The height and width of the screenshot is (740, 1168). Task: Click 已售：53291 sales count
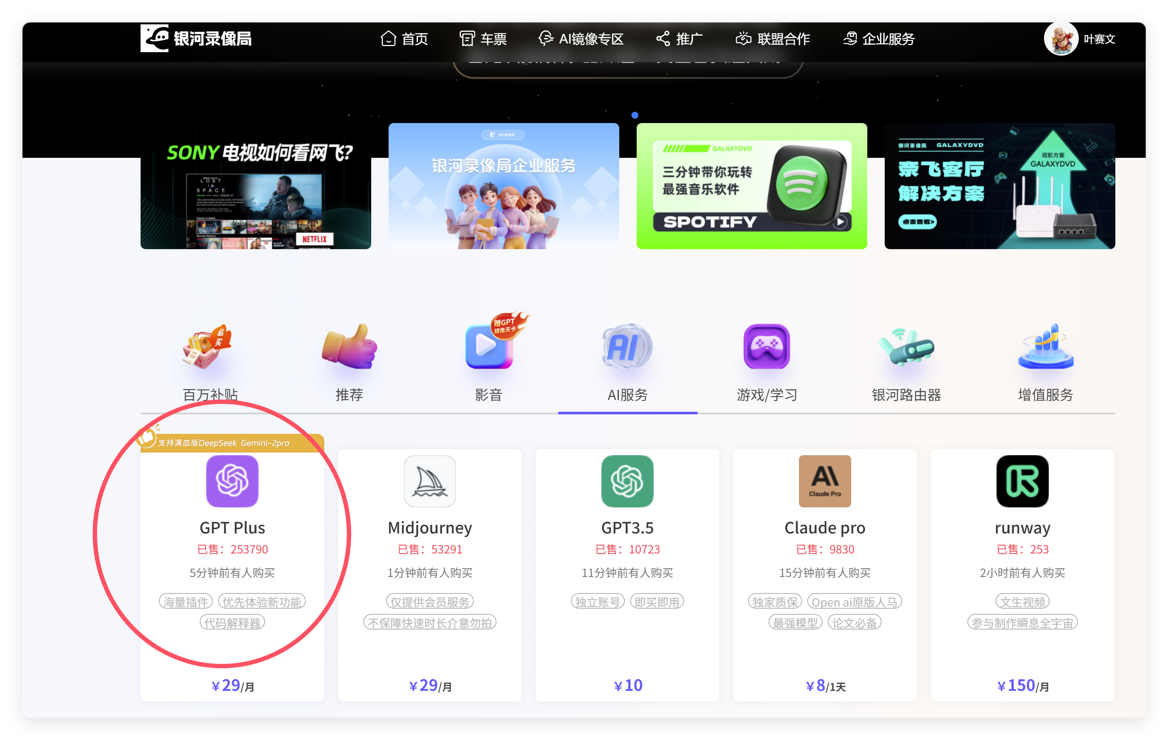(430, 549)
